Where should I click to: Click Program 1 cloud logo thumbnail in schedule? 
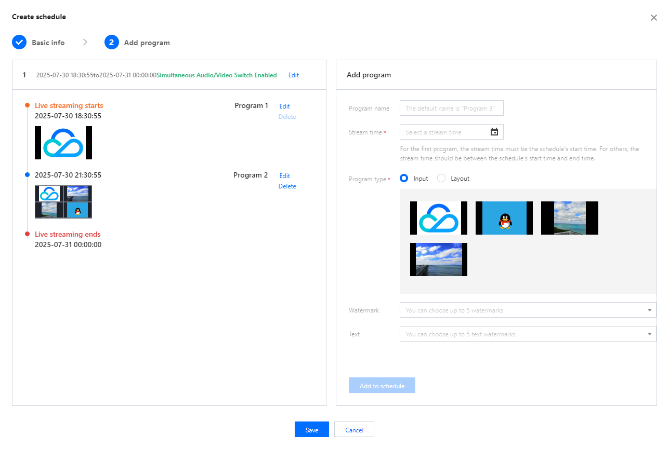click(63, 143)
